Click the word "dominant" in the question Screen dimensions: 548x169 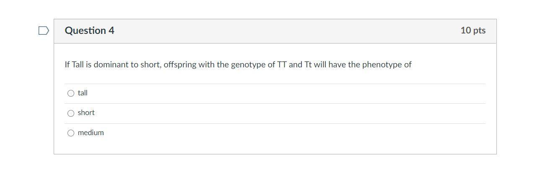pos(110,65)
